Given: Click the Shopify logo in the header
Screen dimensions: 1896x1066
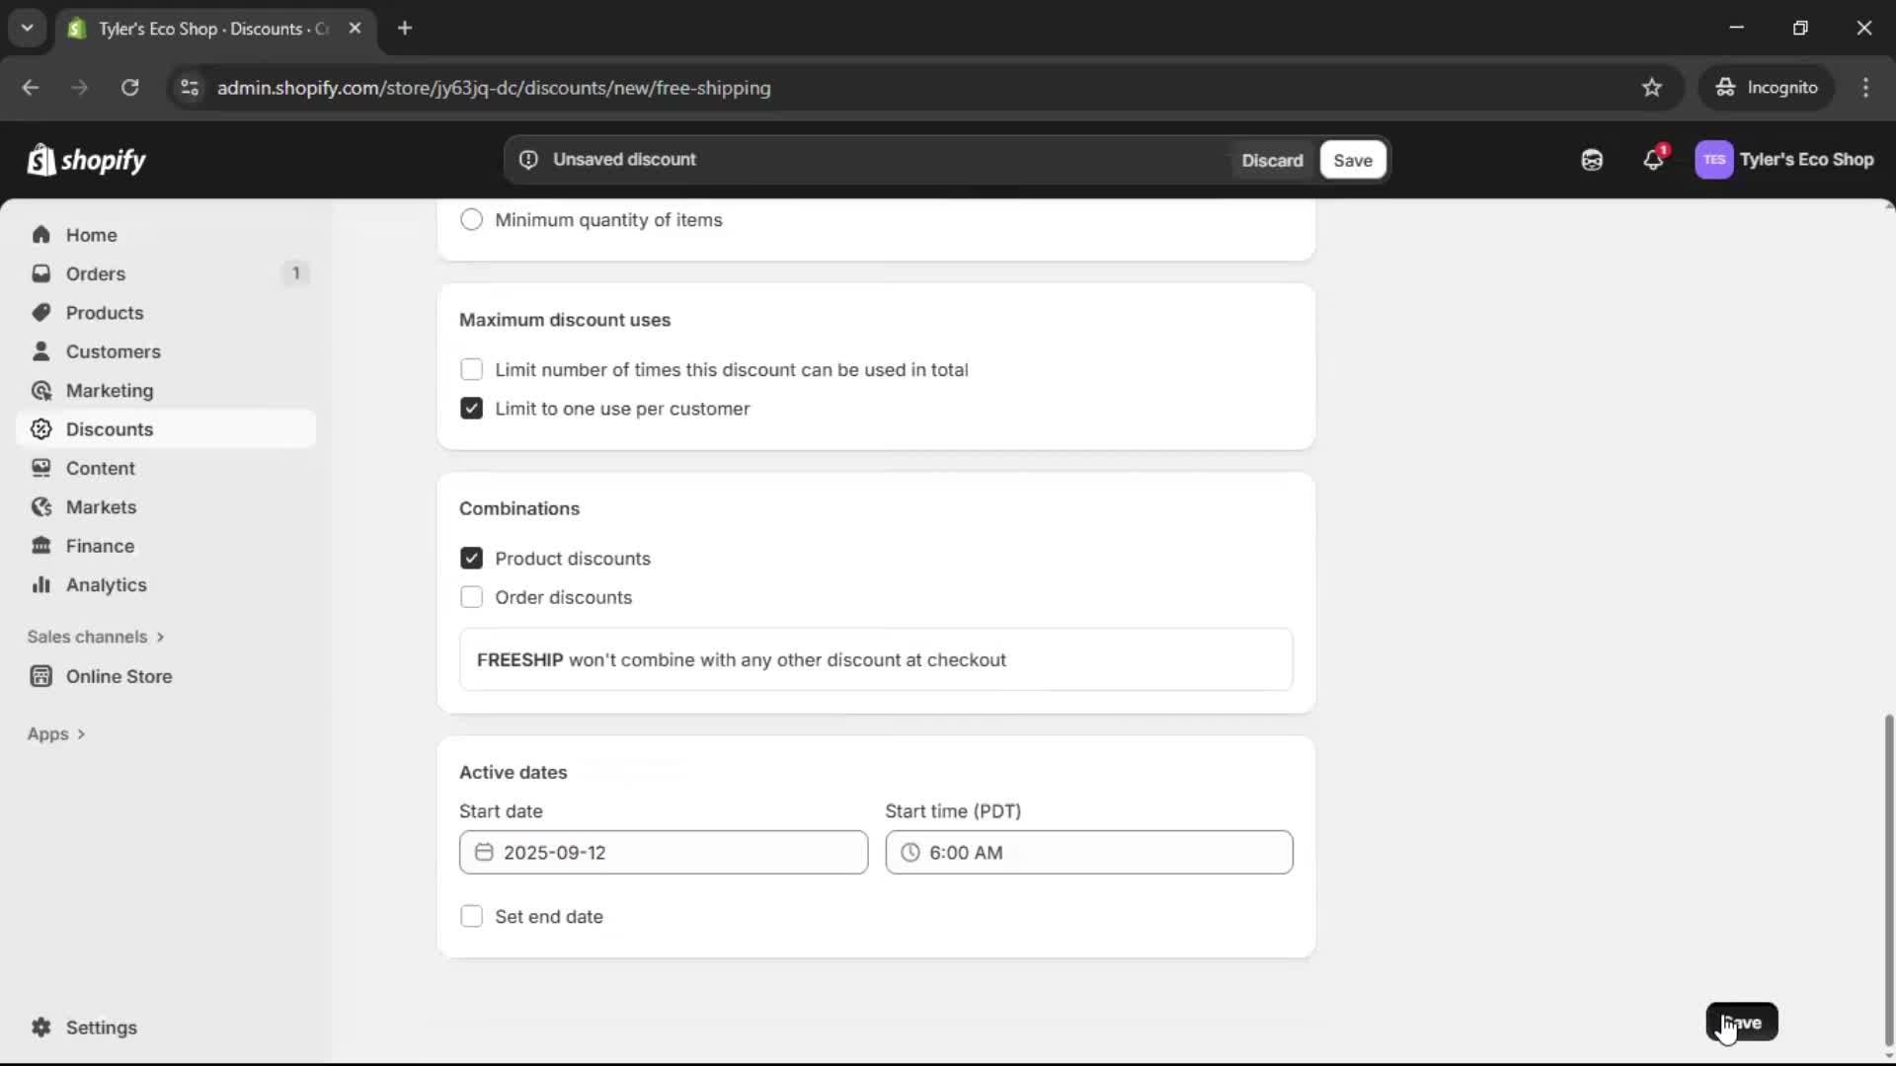Looking at the screenshot, I should click(x=87, y=159).
